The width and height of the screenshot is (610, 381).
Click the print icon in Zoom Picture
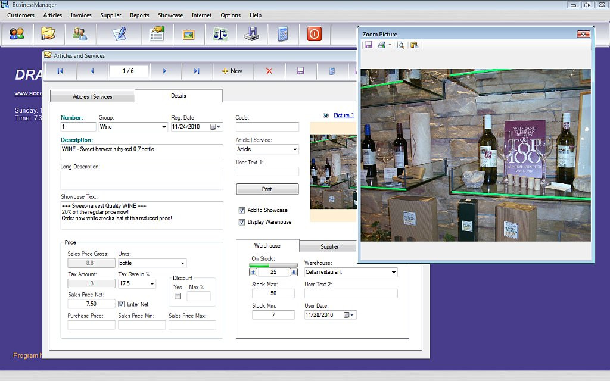click(x=382, y=45)
